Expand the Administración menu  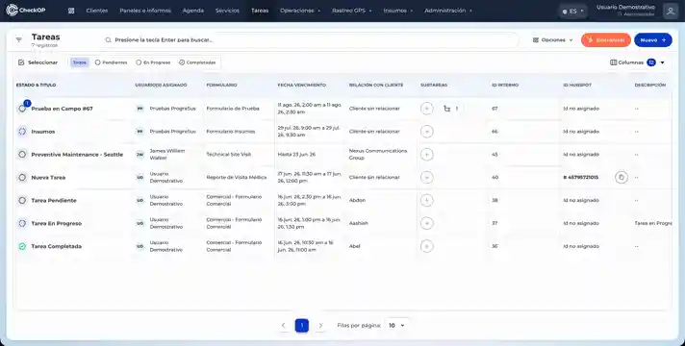coord(448,11)
